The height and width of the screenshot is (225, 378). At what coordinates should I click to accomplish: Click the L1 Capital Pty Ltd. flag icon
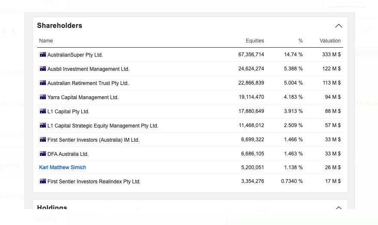point(43,111)
